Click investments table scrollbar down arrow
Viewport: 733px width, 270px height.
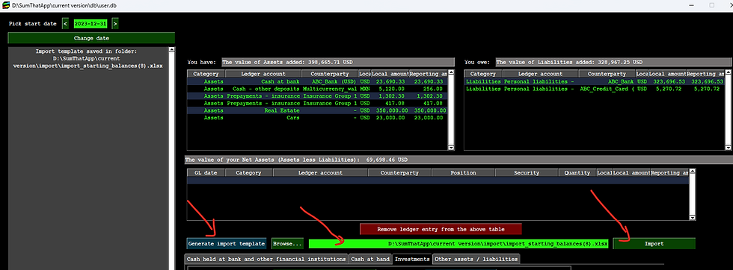[693, 217]
